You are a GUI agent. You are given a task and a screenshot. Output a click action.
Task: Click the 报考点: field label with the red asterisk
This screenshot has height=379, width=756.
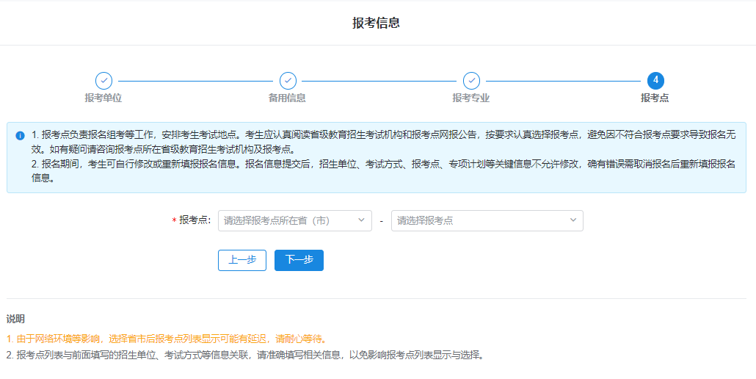[192, 220]
